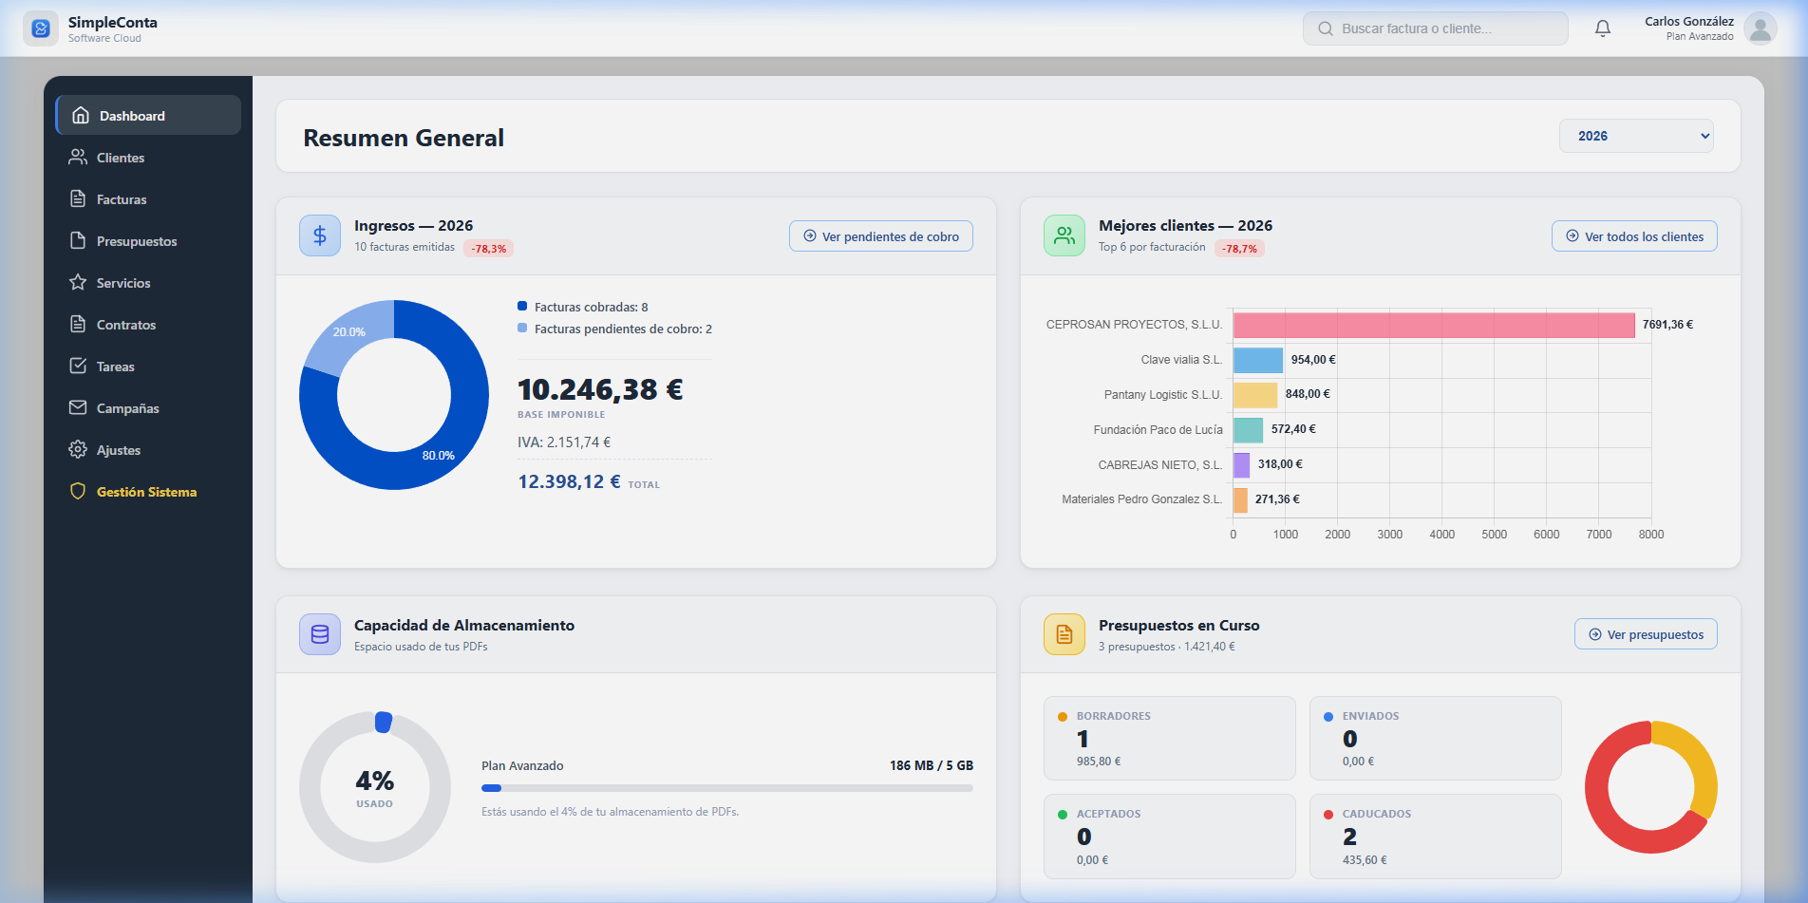Click Ver pendientes de cobro button
This screenshot has height=903, width=1808.
click(880, 235)
